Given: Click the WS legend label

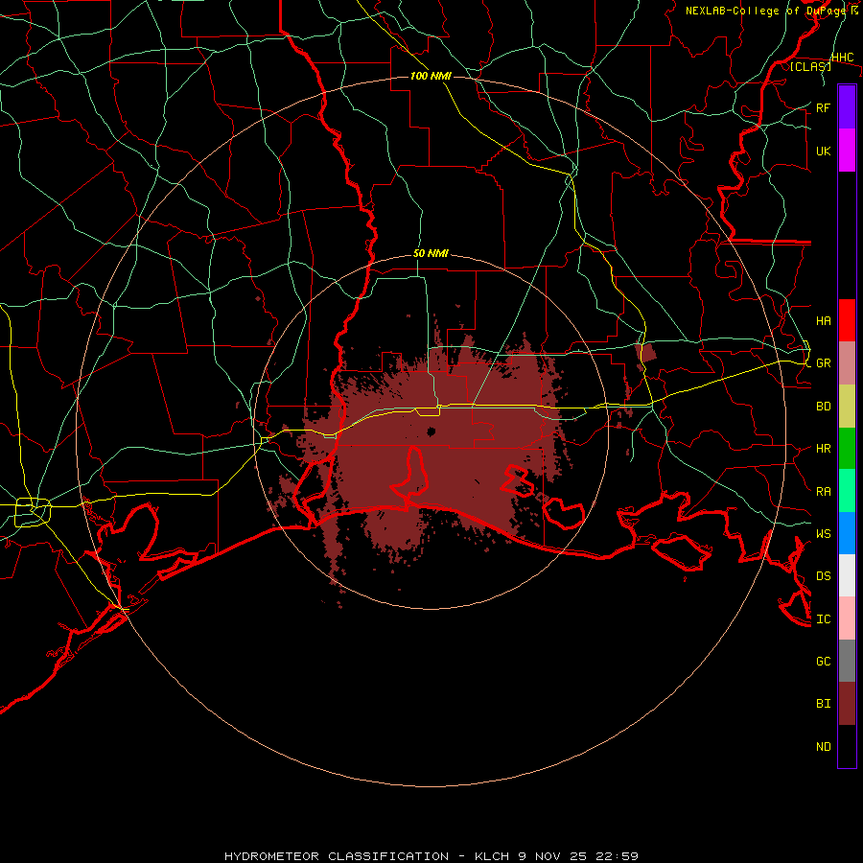Looking at the screenshot, I should coord(823,533).
